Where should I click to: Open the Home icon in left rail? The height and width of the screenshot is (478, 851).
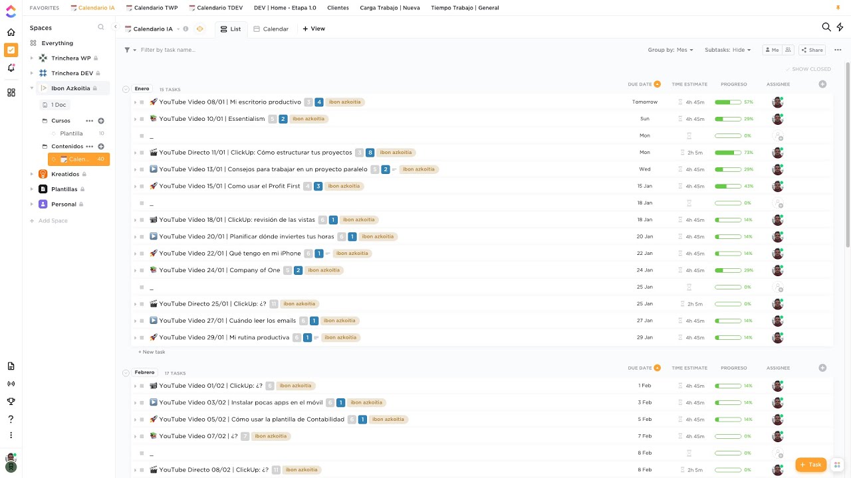coord(11,33)
